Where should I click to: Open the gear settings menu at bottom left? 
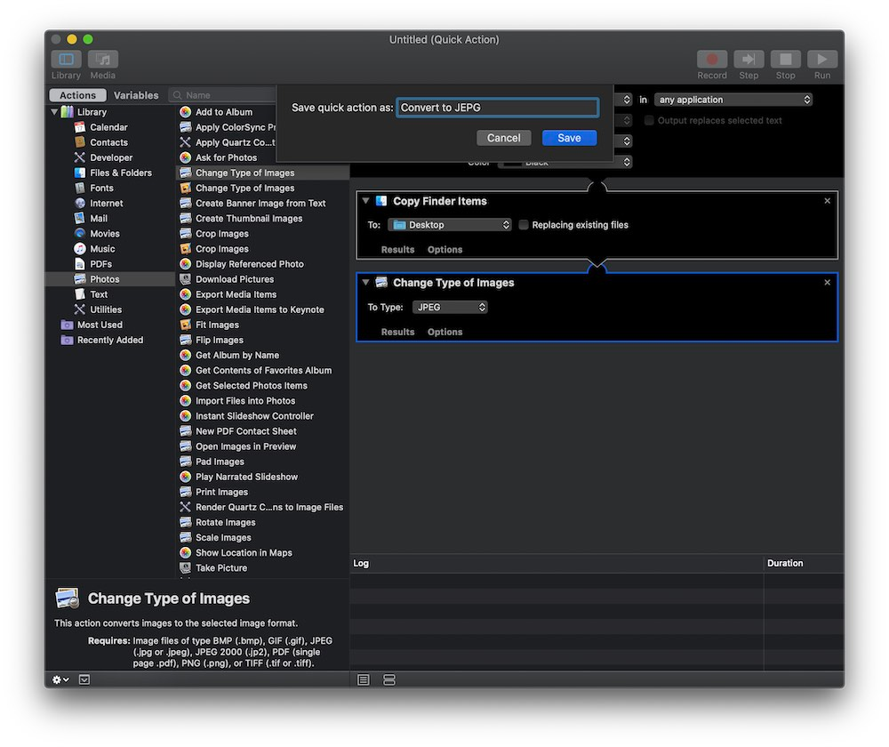point(60,679)
